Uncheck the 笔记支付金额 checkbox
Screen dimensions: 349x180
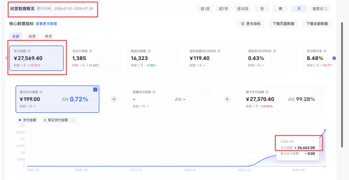coord(95,90)
